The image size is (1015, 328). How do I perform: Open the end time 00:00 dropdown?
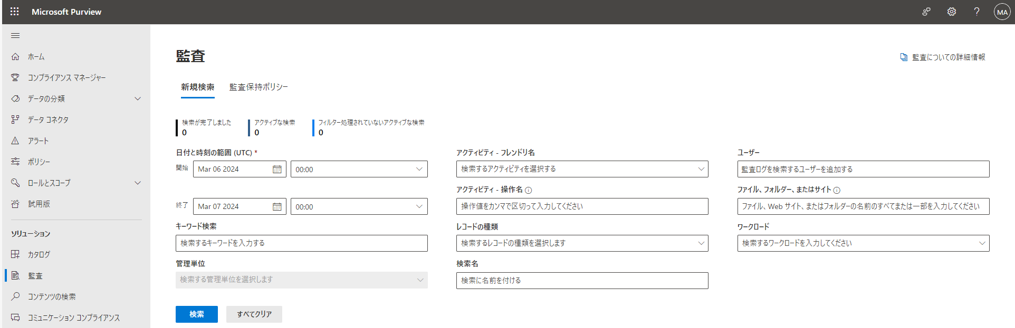pyautogui.click(x=359, y=206)
